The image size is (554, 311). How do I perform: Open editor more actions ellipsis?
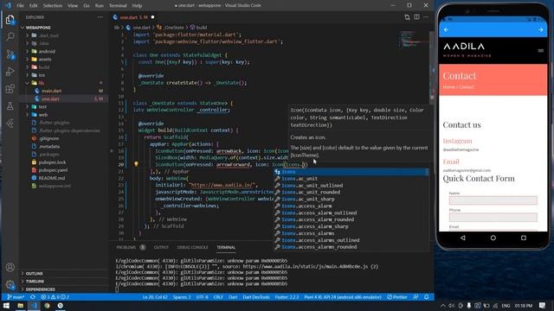click(426, 17)
